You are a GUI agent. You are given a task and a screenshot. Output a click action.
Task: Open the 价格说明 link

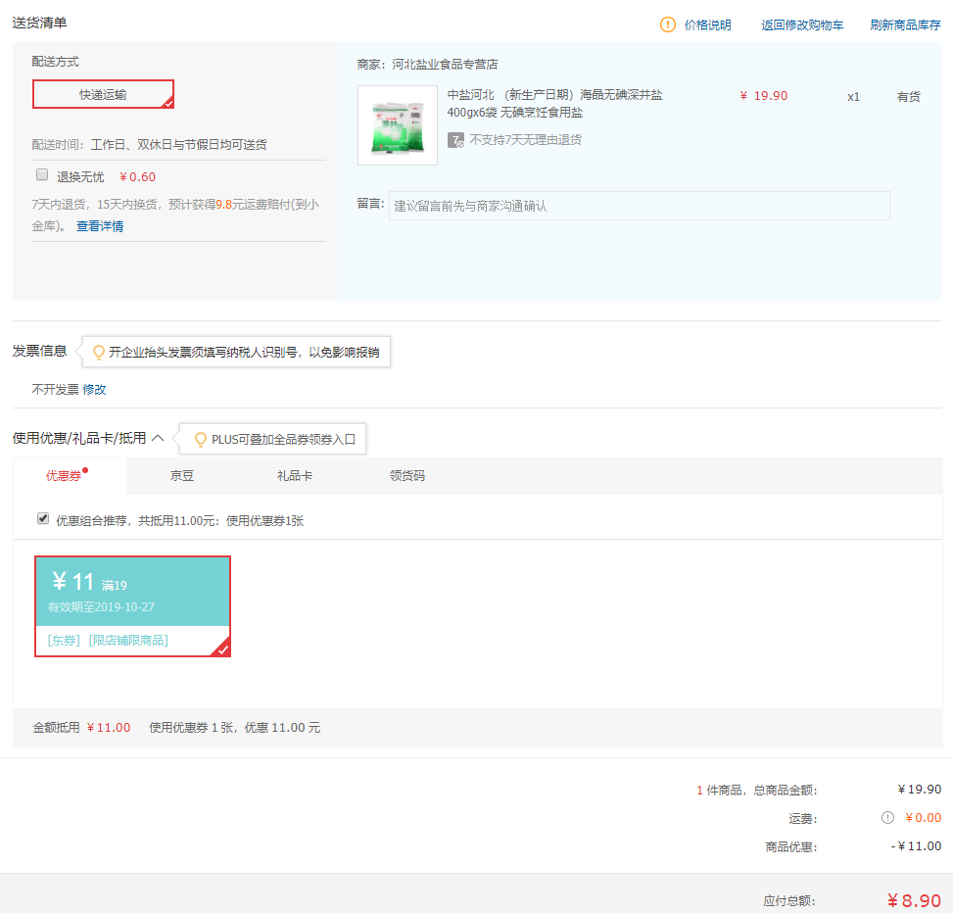[x=707, y=24]
